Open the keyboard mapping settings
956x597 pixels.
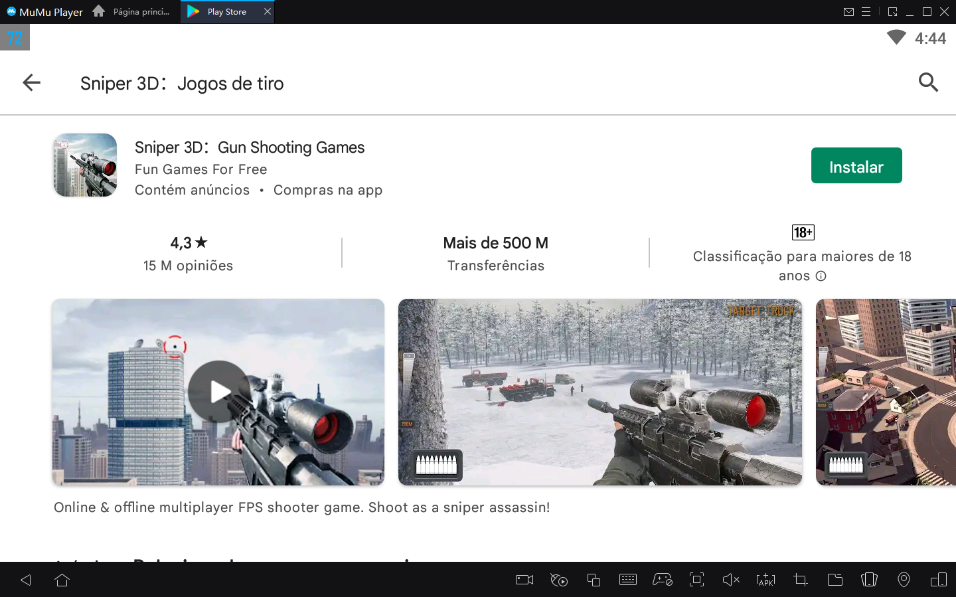627,580
